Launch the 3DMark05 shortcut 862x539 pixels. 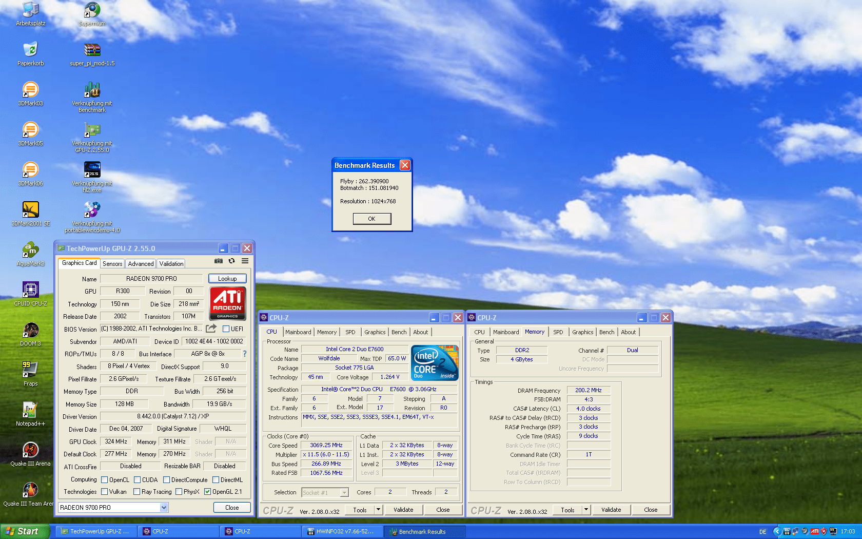coord(31,134)
